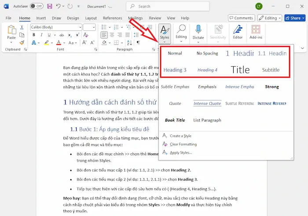This screenshot has width=308, height=216.
Task: Open the References tab
Action: (x=112, y=18)
